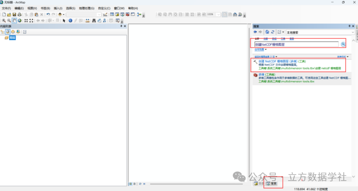Image resolution: width=358 pixels, height=191 pixels.
Task: Refresh the search index icon
Action: pyautogui.click(x=272, y=32)
